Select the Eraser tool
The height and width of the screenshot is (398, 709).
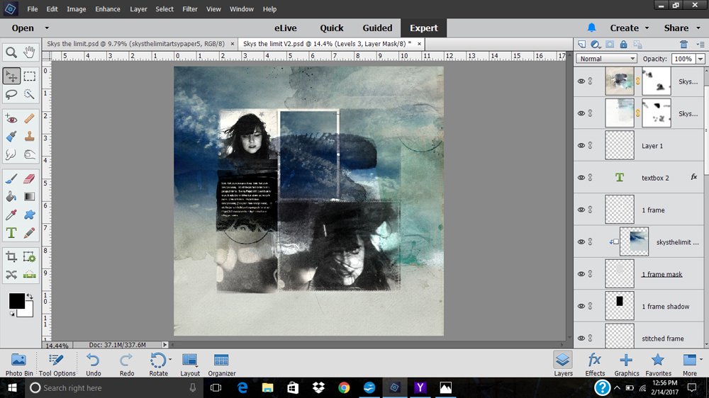point(29,179)
